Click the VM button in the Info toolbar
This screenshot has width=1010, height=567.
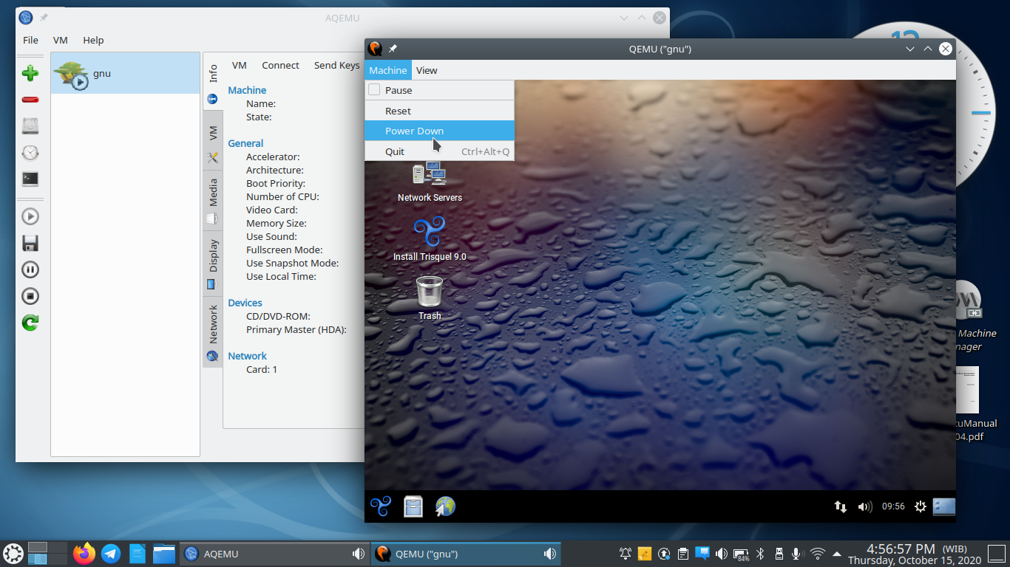click(x=239, y=65)
